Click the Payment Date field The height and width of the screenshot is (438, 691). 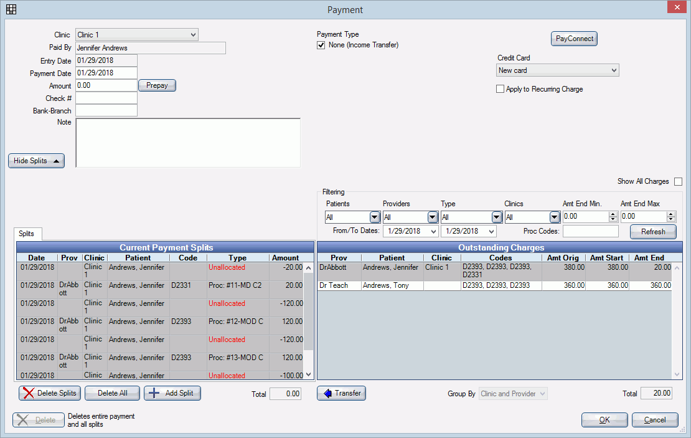coord(106,73)
